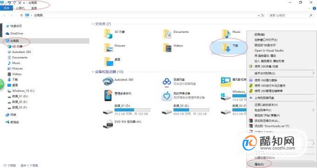Choose 还原以前的版本(V) menu item
The width and height of the screenshot is (317, 168).
pos(266,105)
